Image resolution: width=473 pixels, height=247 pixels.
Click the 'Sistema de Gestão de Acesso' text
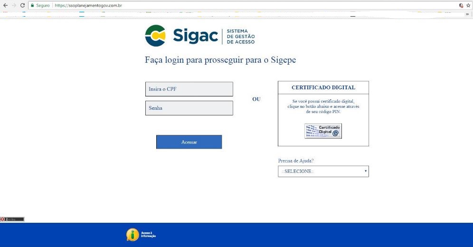click(241, 37)
